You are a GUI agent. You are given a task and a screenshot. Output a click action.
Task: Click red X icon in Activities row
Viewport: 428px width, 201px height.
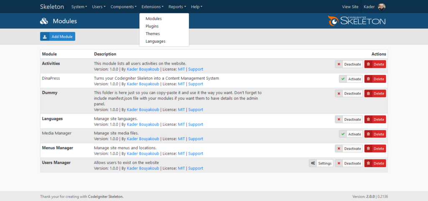coord(339,64)
